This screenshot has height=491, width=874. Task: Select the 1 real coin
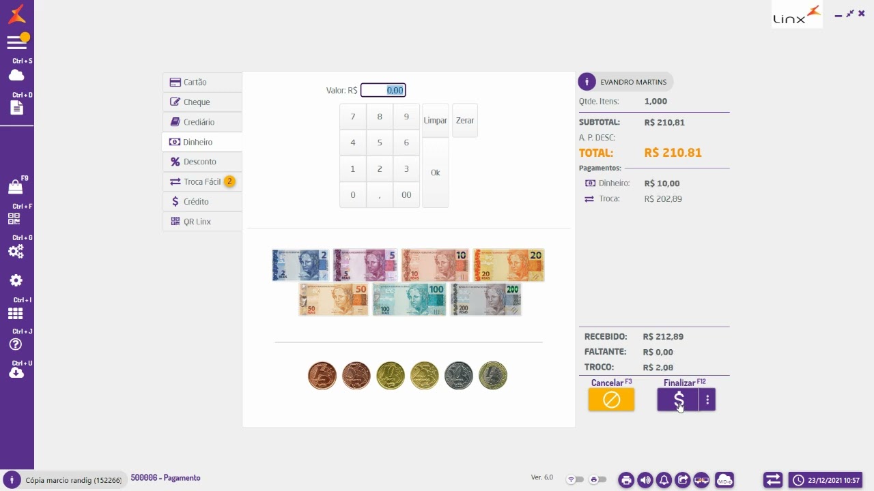493,376
